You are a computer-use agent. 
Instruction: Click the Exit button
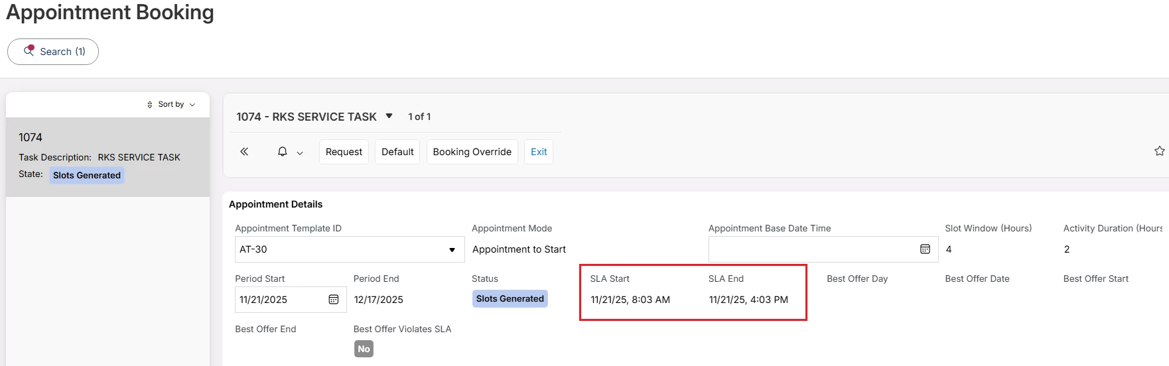(539, 152)
